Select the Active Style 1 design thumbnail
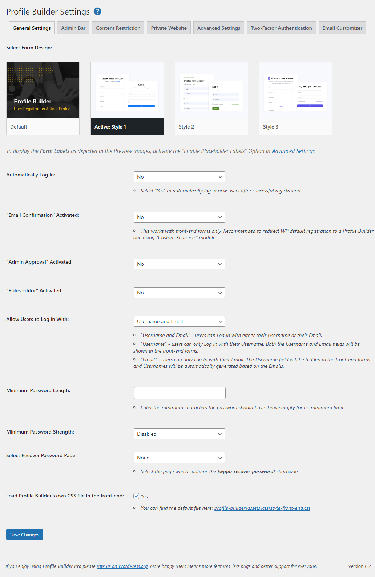This screenshot has width=375, height=577. pos(127,98)
